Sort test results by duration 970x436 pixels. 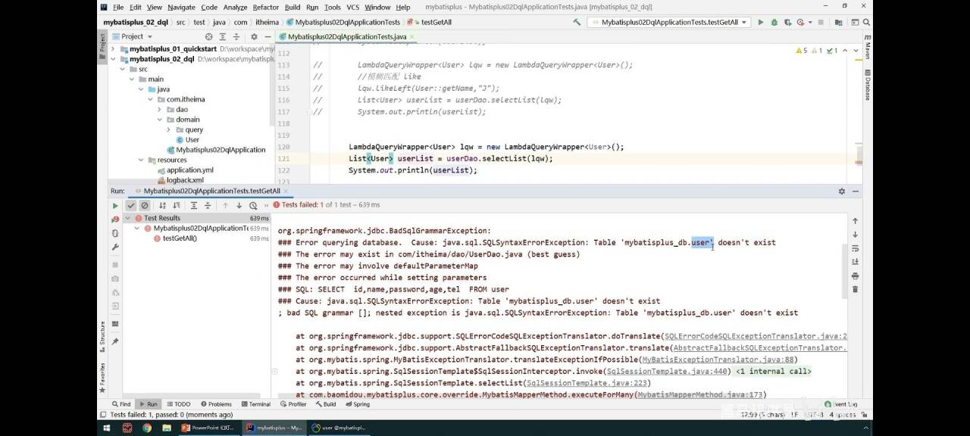tap(176, 205)
